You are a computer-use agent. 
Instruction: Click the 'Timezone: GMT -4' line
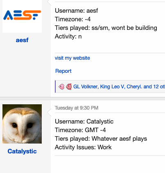(80, 130)
